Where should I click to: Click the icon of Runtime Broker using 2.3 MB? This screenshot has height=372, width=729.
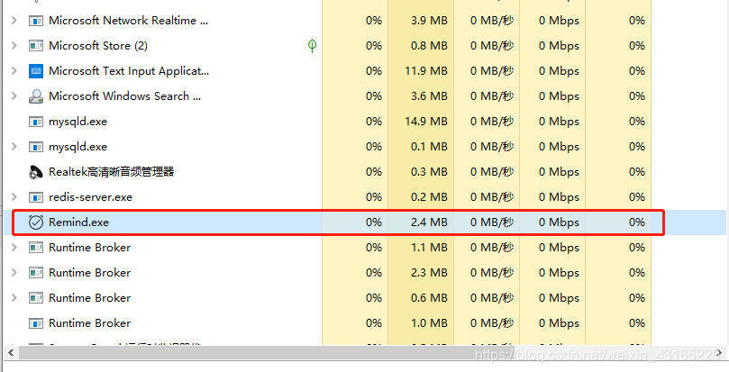(36, 273)
